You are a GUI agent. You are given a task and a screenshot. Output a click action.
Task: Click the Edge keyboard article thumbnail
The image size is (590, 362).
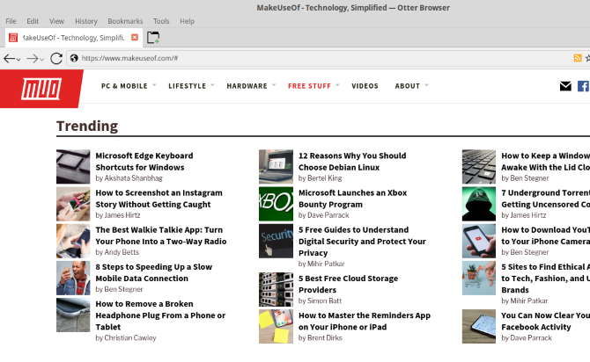(x=73, y=167)
